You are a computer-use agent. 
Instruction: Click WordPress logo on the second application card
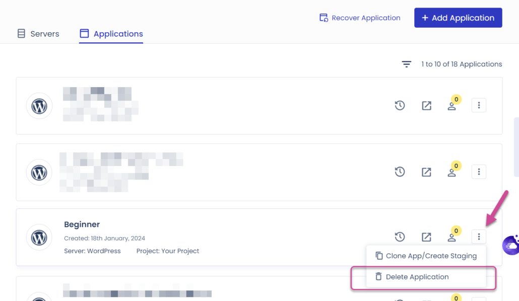click(x=39, y=173)
